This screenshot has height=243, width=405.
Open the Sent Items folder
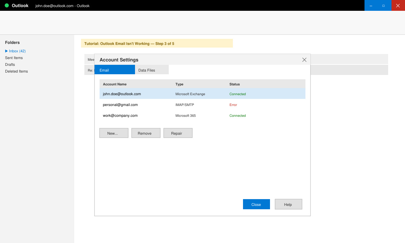[14, 58]
